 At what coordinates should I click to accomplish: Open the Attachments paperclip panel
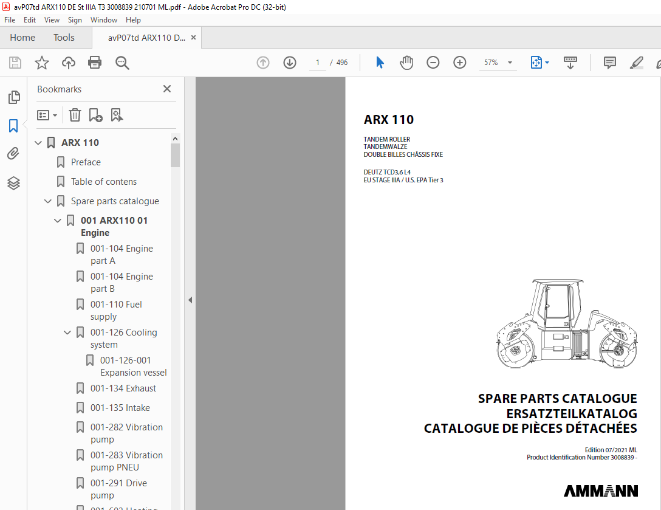click(x=13, y=154)
